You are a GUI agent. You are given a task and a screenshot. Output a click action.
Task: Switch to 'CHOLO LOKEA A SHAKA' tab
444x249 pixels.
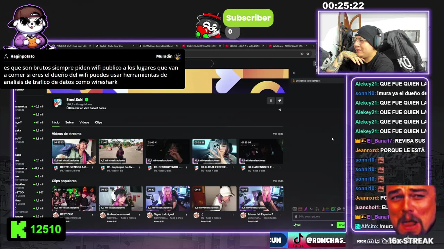pyautogui.click(x=245, y=46)
